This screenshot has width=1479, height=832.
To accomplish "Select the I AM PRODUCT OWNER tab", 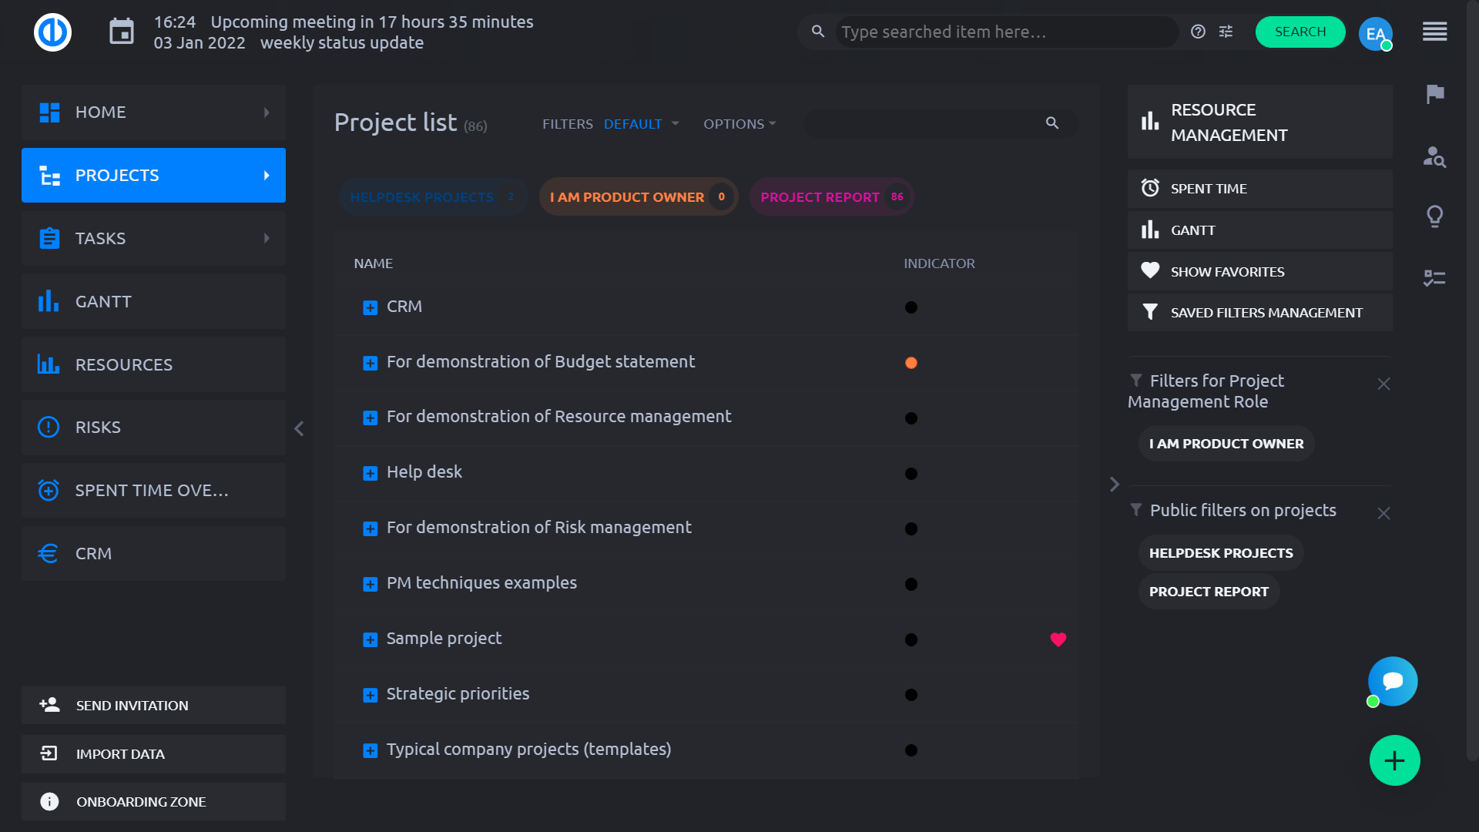I will click(x=627, y=197).
